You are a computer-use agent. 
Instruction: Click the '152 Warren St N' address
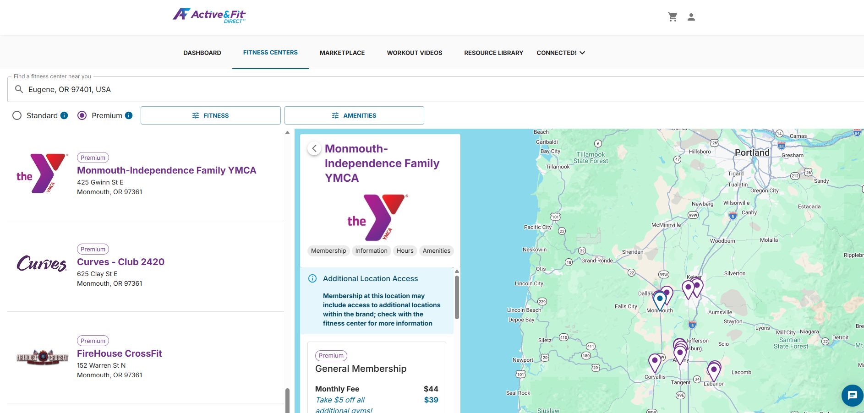point(101,365)
